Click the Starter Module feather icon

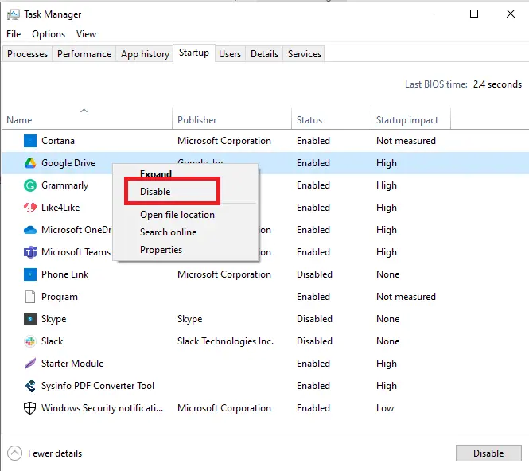(x=30, y=364)
